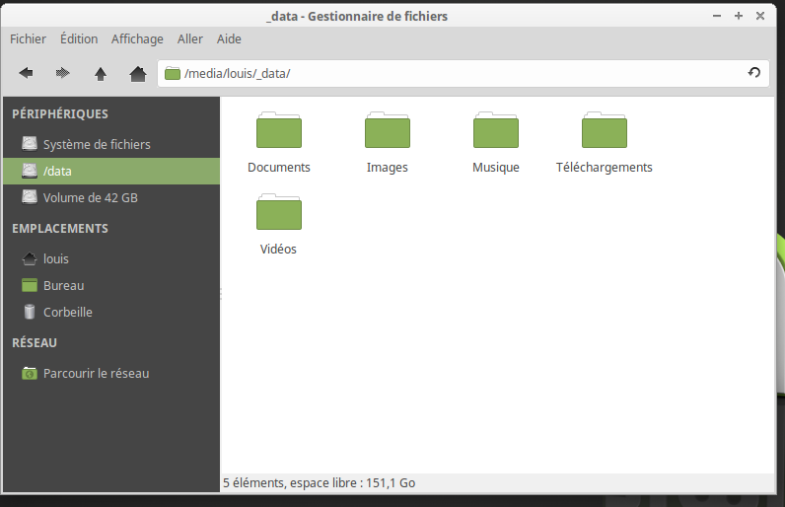Go back with the left arrow button
The image size is (785, 507).
26,74
